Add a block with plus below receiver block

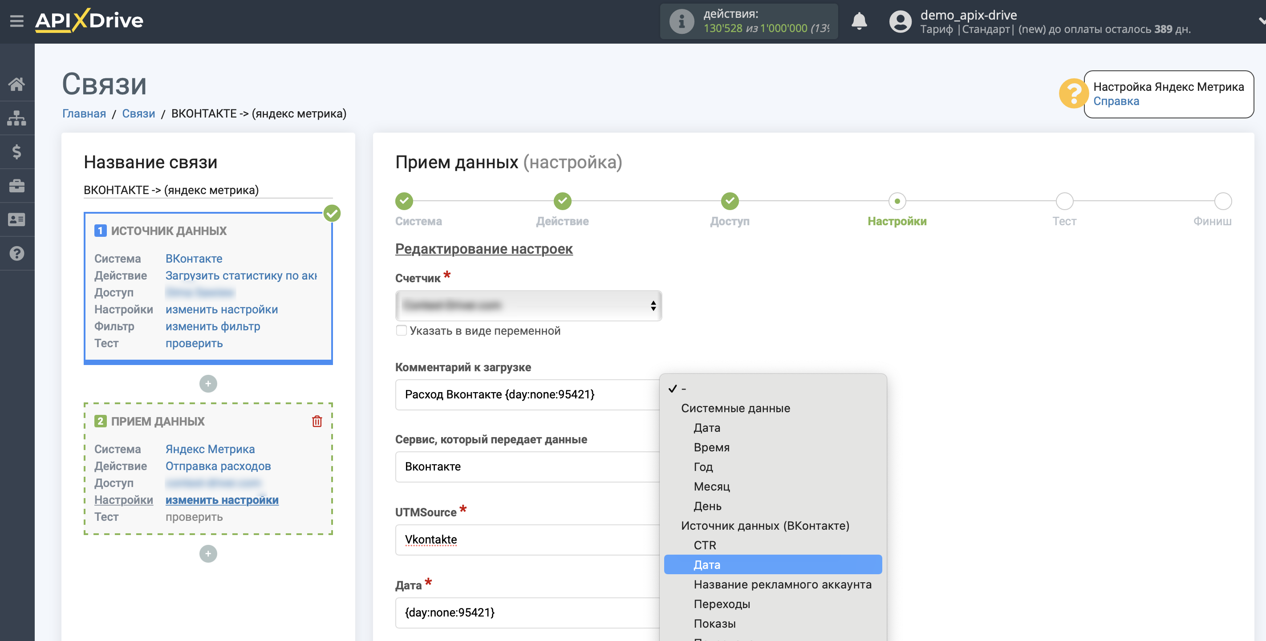pyautogui.click(x=208, y=553)
